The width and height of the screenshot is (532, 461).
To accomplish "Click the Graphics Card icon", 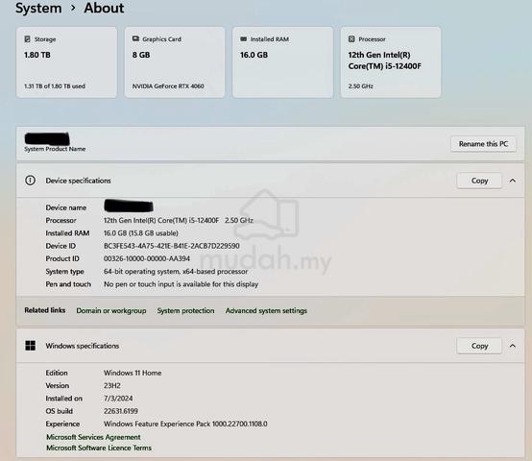I will pos(135,38).
